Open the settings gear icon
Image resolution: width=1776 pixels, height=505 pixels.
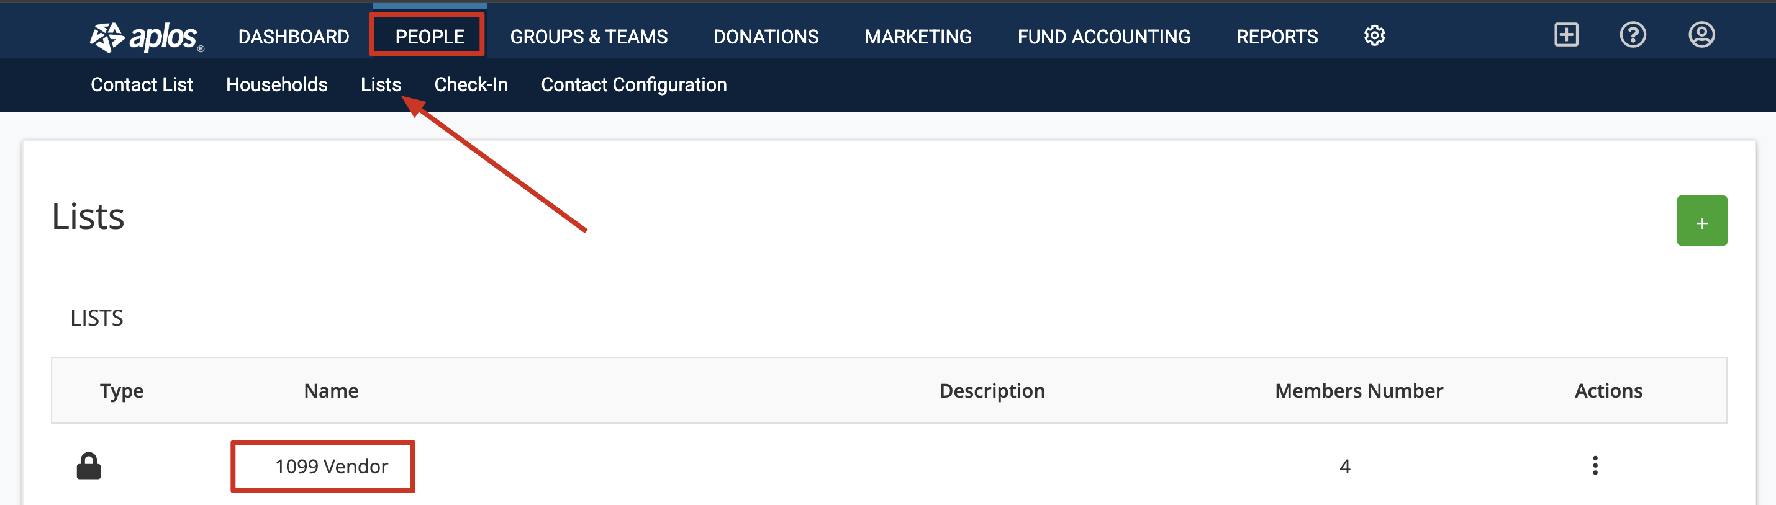tap(1374, 36)
